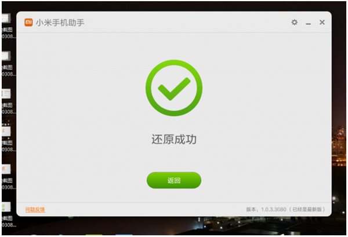Select the fifth desktop screenshot file from top
The image size is (348, 237).
pos(6,177)
